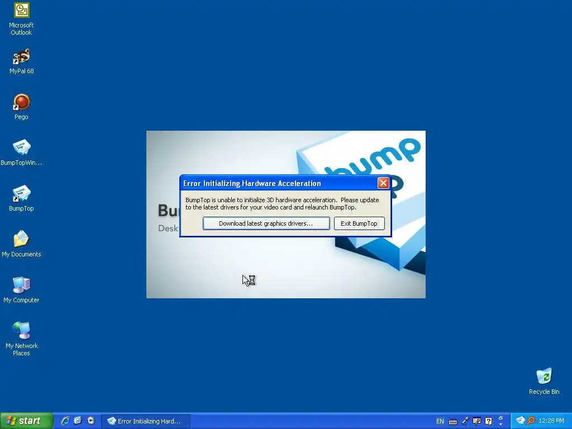
Task: Select the Recycle Bin desktop icon
Action: click(x=544, y=381)
